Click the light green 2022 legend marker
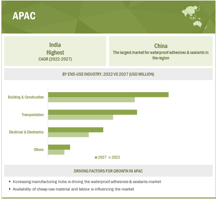 (x=109, y=157)
